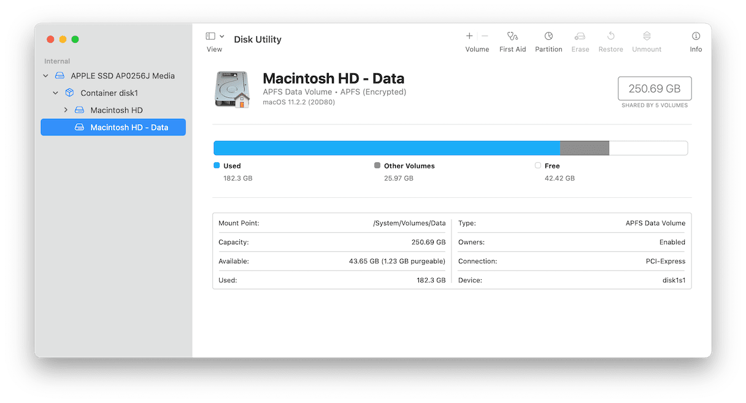Run First Aid stethoscope tool
Screen dimensions: 746x403
[x=513, y=36]
